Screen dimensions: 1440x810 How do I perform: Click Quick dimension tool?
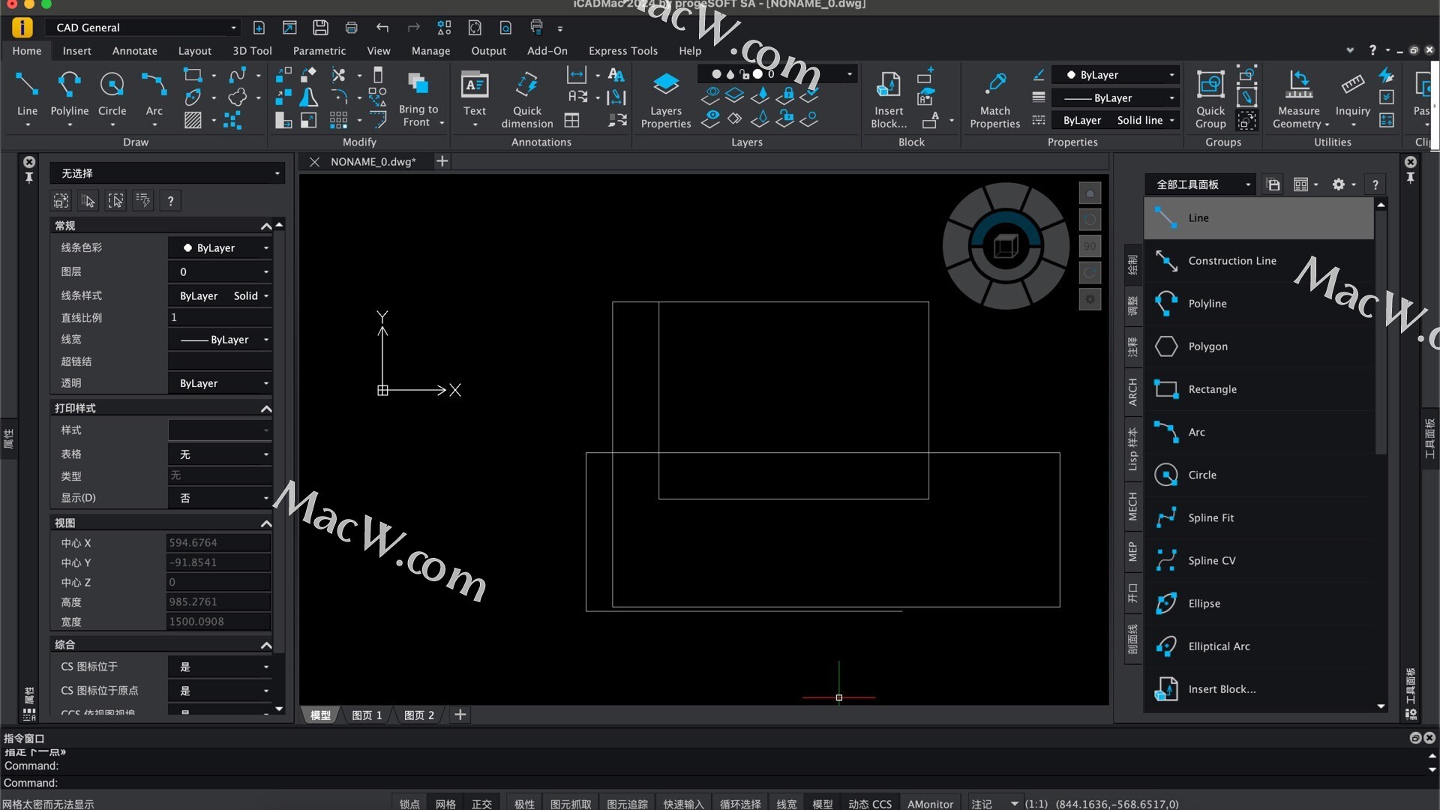[526, 85]
